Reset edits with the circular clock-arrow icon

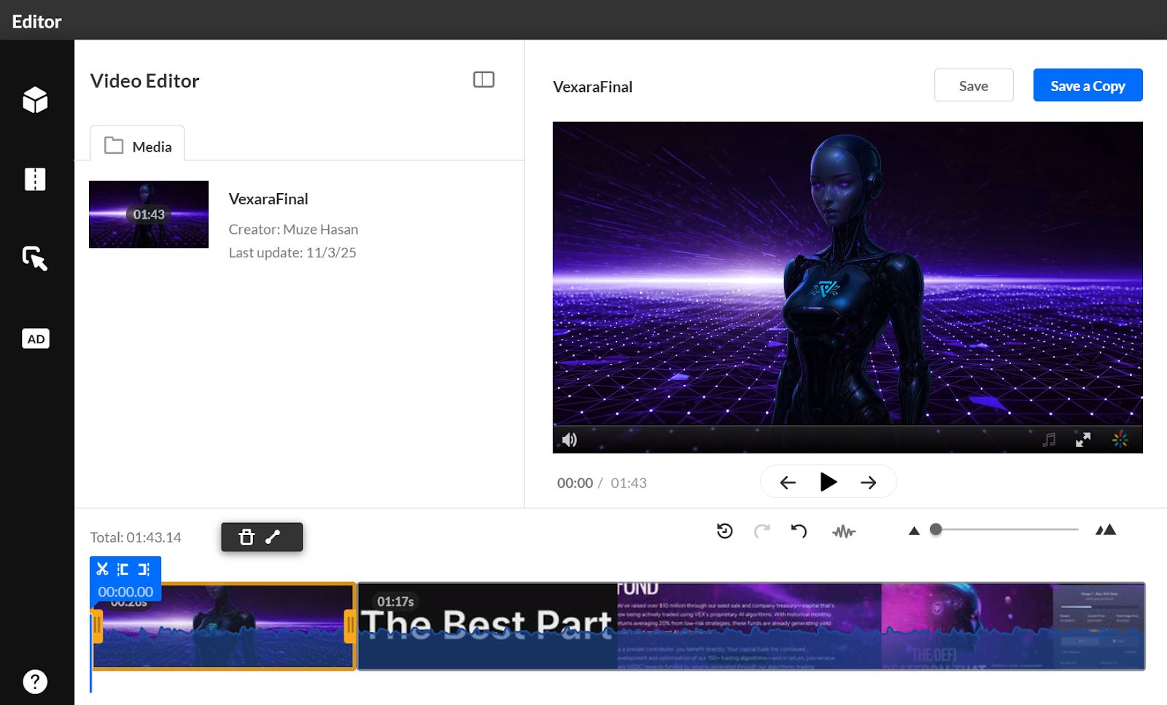click(x=724, y=531)
